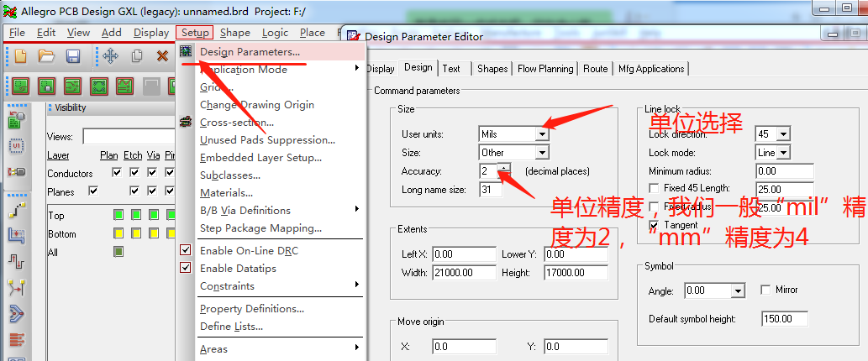Click the Top layer Plan green swatch
The height and width of the screenshot is (361, 868).
tap(118, 214)
